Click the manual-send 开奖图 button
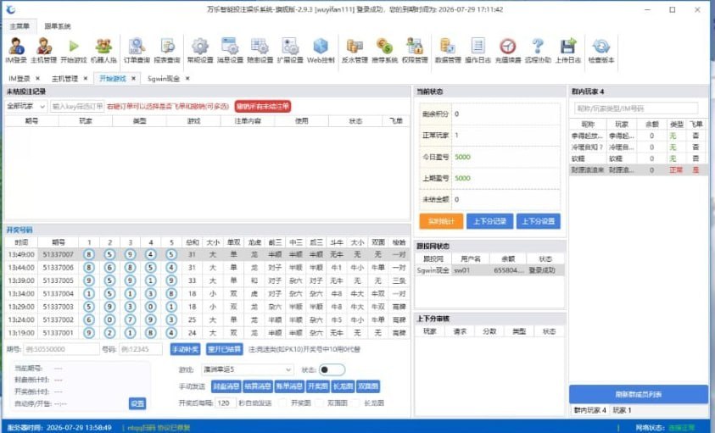715x433 pixels. (x=317, y=386)
